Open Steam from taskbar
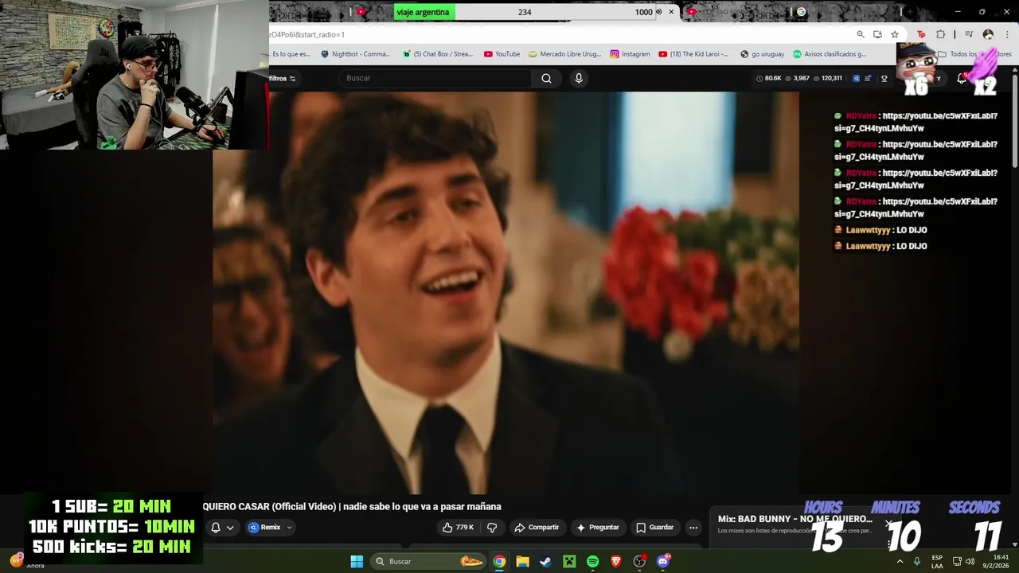Image resolution: width=1019 pixels, height=573 pixels. pos(546,561)
